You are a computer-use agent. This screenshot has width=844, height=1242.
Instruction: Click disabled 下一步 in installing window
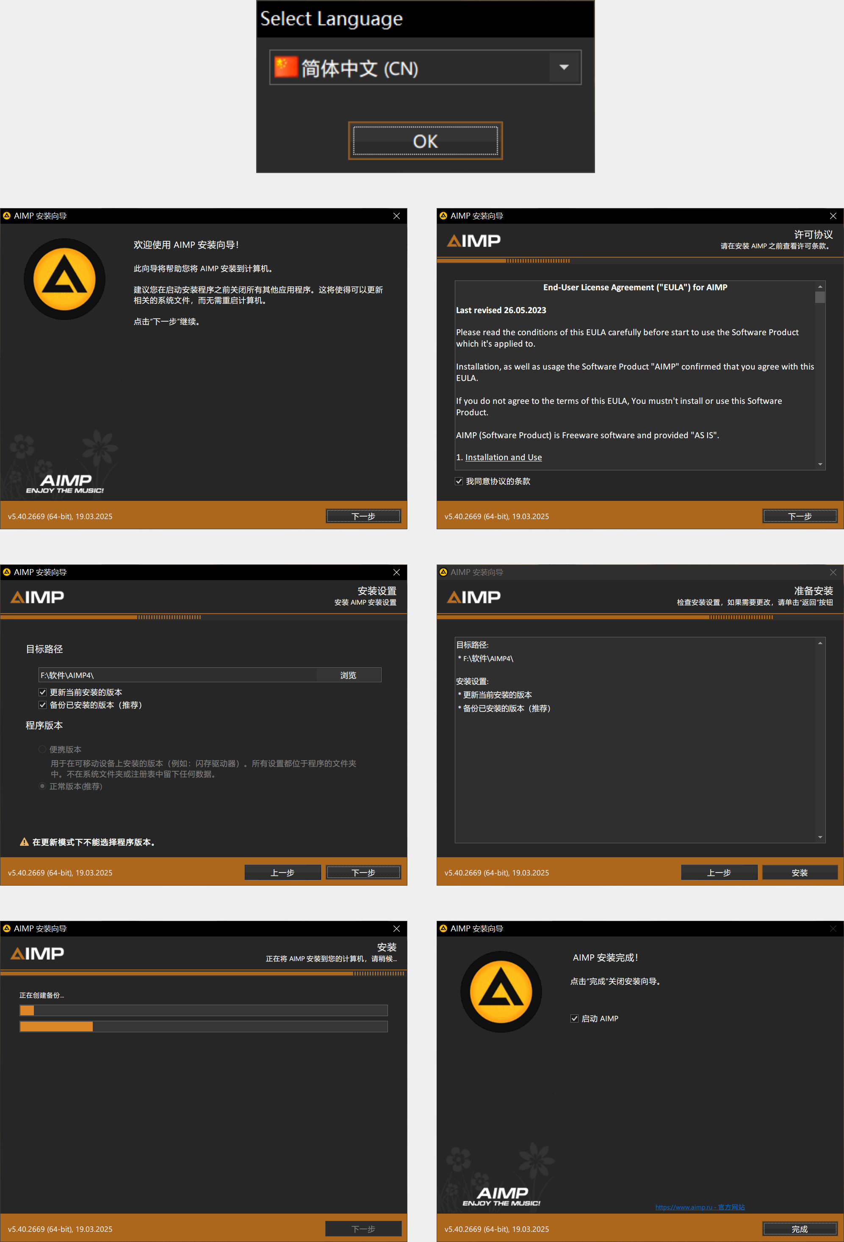(363, 1228)
